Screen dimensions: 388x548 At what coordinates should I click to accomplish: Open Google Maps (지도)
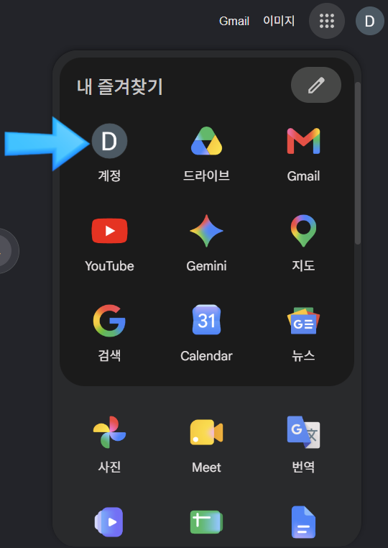[303, 231]
